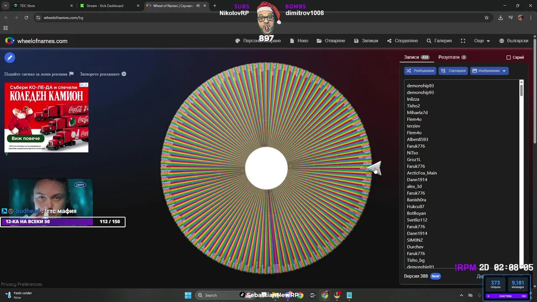Select entry Tisho_bg in the list

pos(416,260)
